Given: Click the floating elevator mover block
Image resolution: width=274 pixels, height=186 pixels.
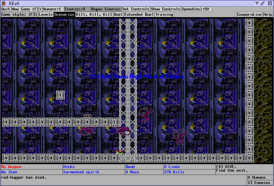Looking at the screenshot, I should tap(60, 95).
